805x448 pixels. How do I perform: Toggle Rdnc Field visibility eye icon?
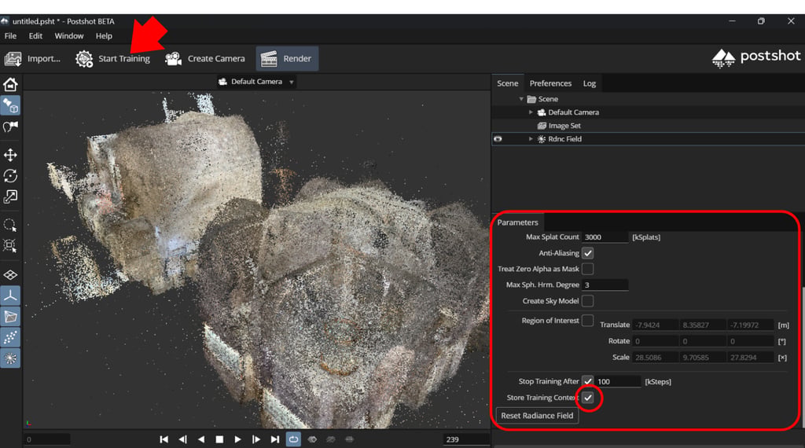[x=498, y=139]
